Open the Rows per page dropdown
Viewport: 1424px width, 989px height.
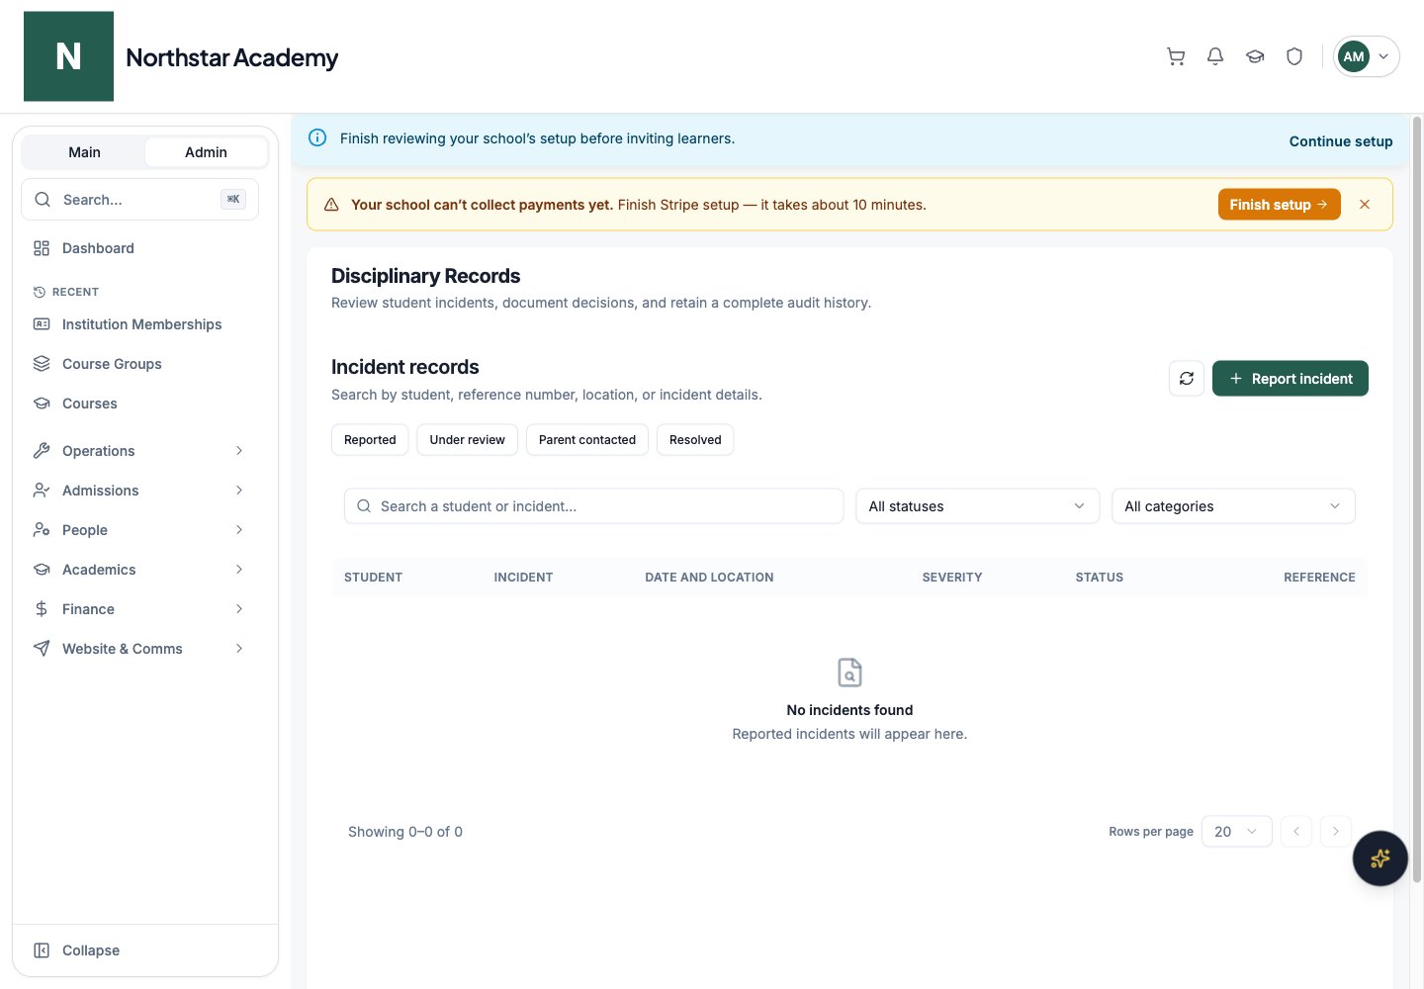coord(1236,832)
